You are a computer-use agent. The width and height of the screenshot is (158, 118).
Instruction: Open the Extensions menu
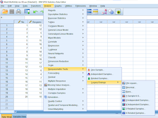point(81,6)
